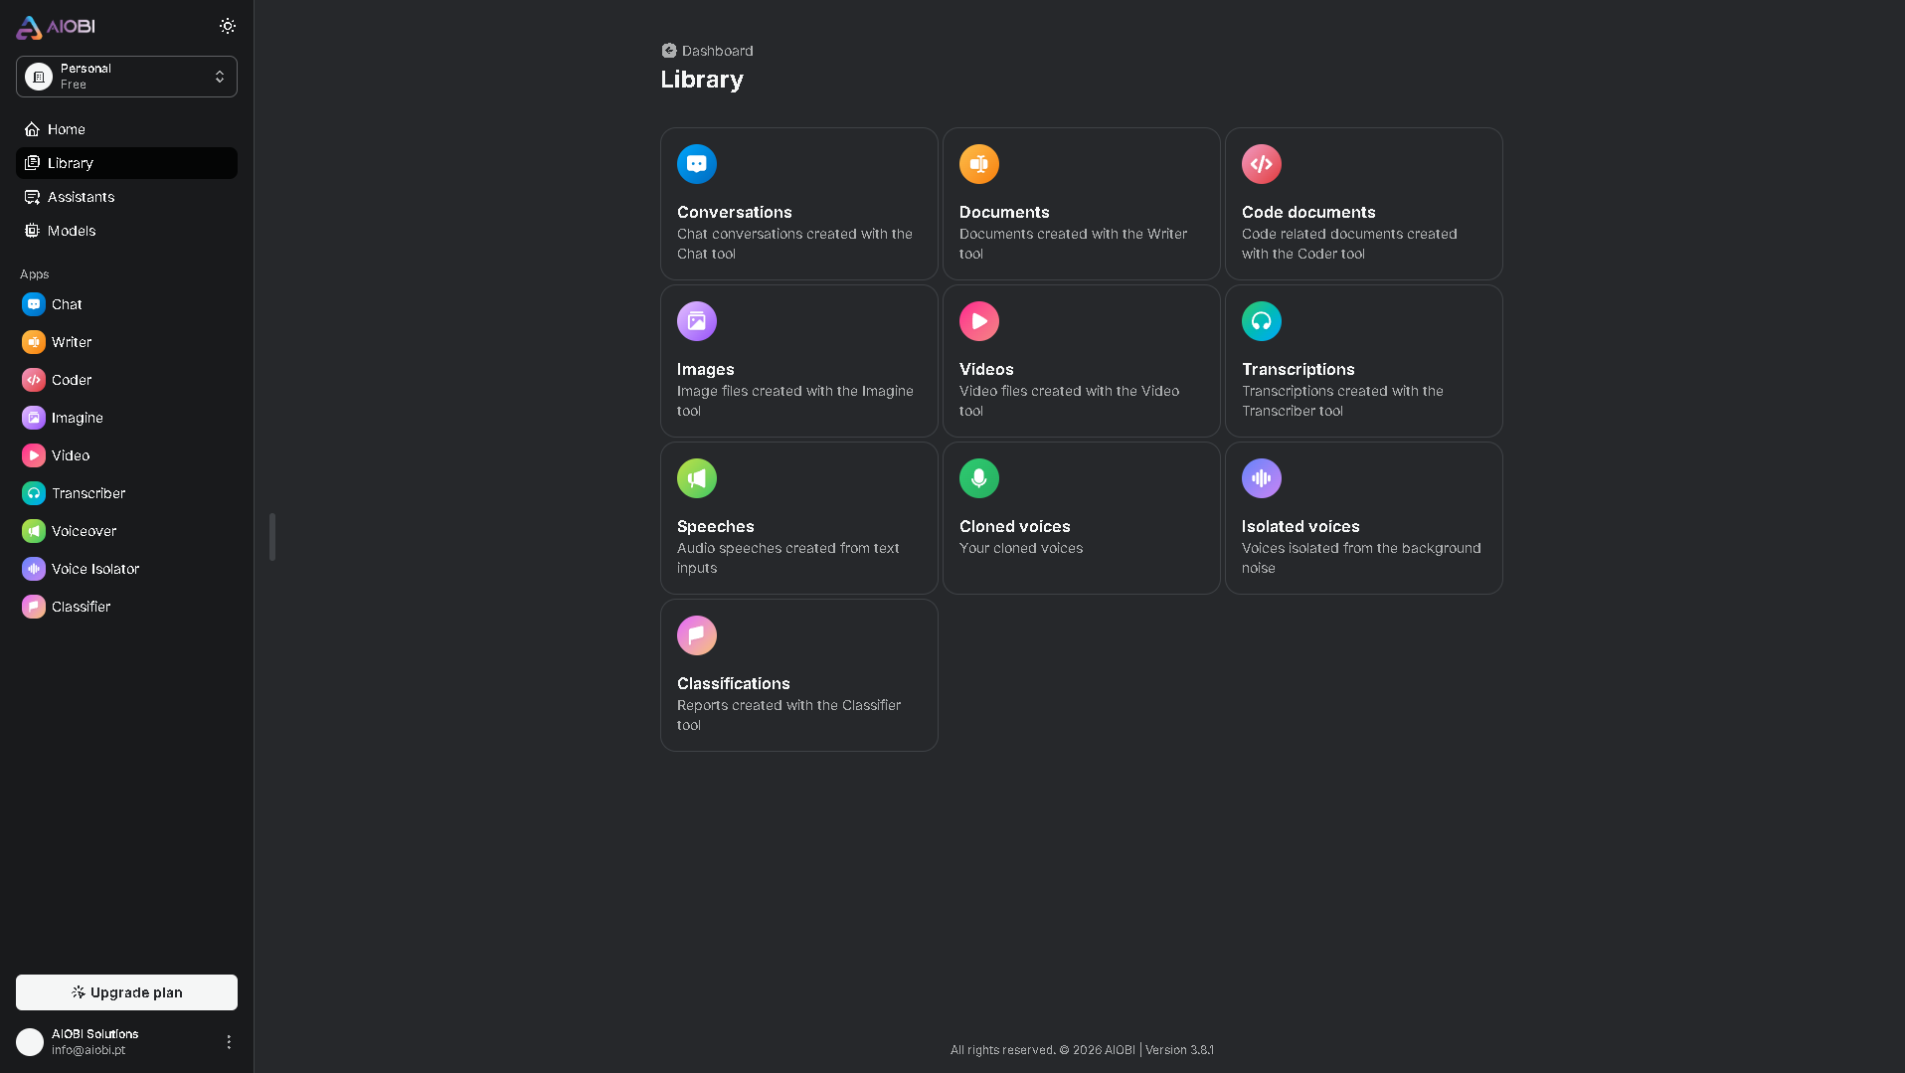Image resolution: width=1905 pixels, height=1073 pixels.
Task: Open the Transcriptions library card
Action: pos(1363,361)
